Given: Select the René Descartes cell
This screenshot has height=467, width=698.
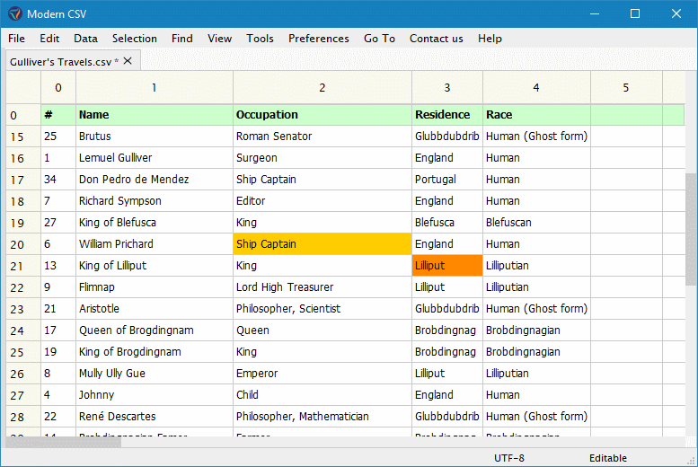Looking at the screenshot, I should (154, 417).
